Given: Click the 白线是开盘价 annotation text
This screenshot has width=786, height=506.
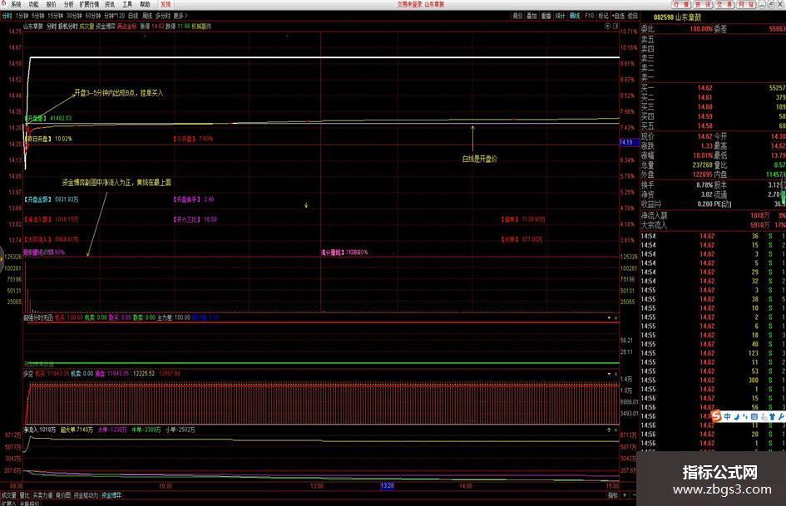Looking at the screenshot, I should tap(480, 159).
